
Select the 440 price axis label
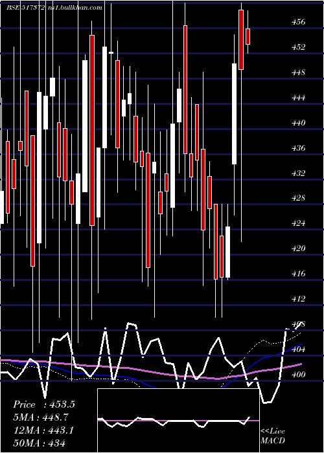[x=299, y=123]
